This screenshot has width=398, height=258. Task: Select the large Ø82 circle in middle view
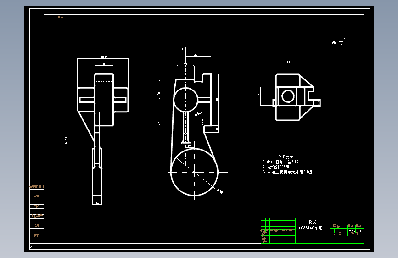[195, 172]
